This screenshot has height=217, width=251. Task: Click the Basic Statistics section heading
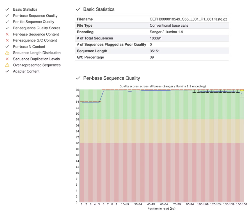[99, 9]
